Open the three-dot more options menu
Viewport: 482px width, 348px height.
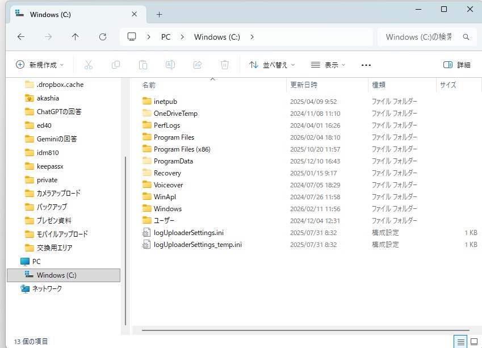[x=366, y=65]
